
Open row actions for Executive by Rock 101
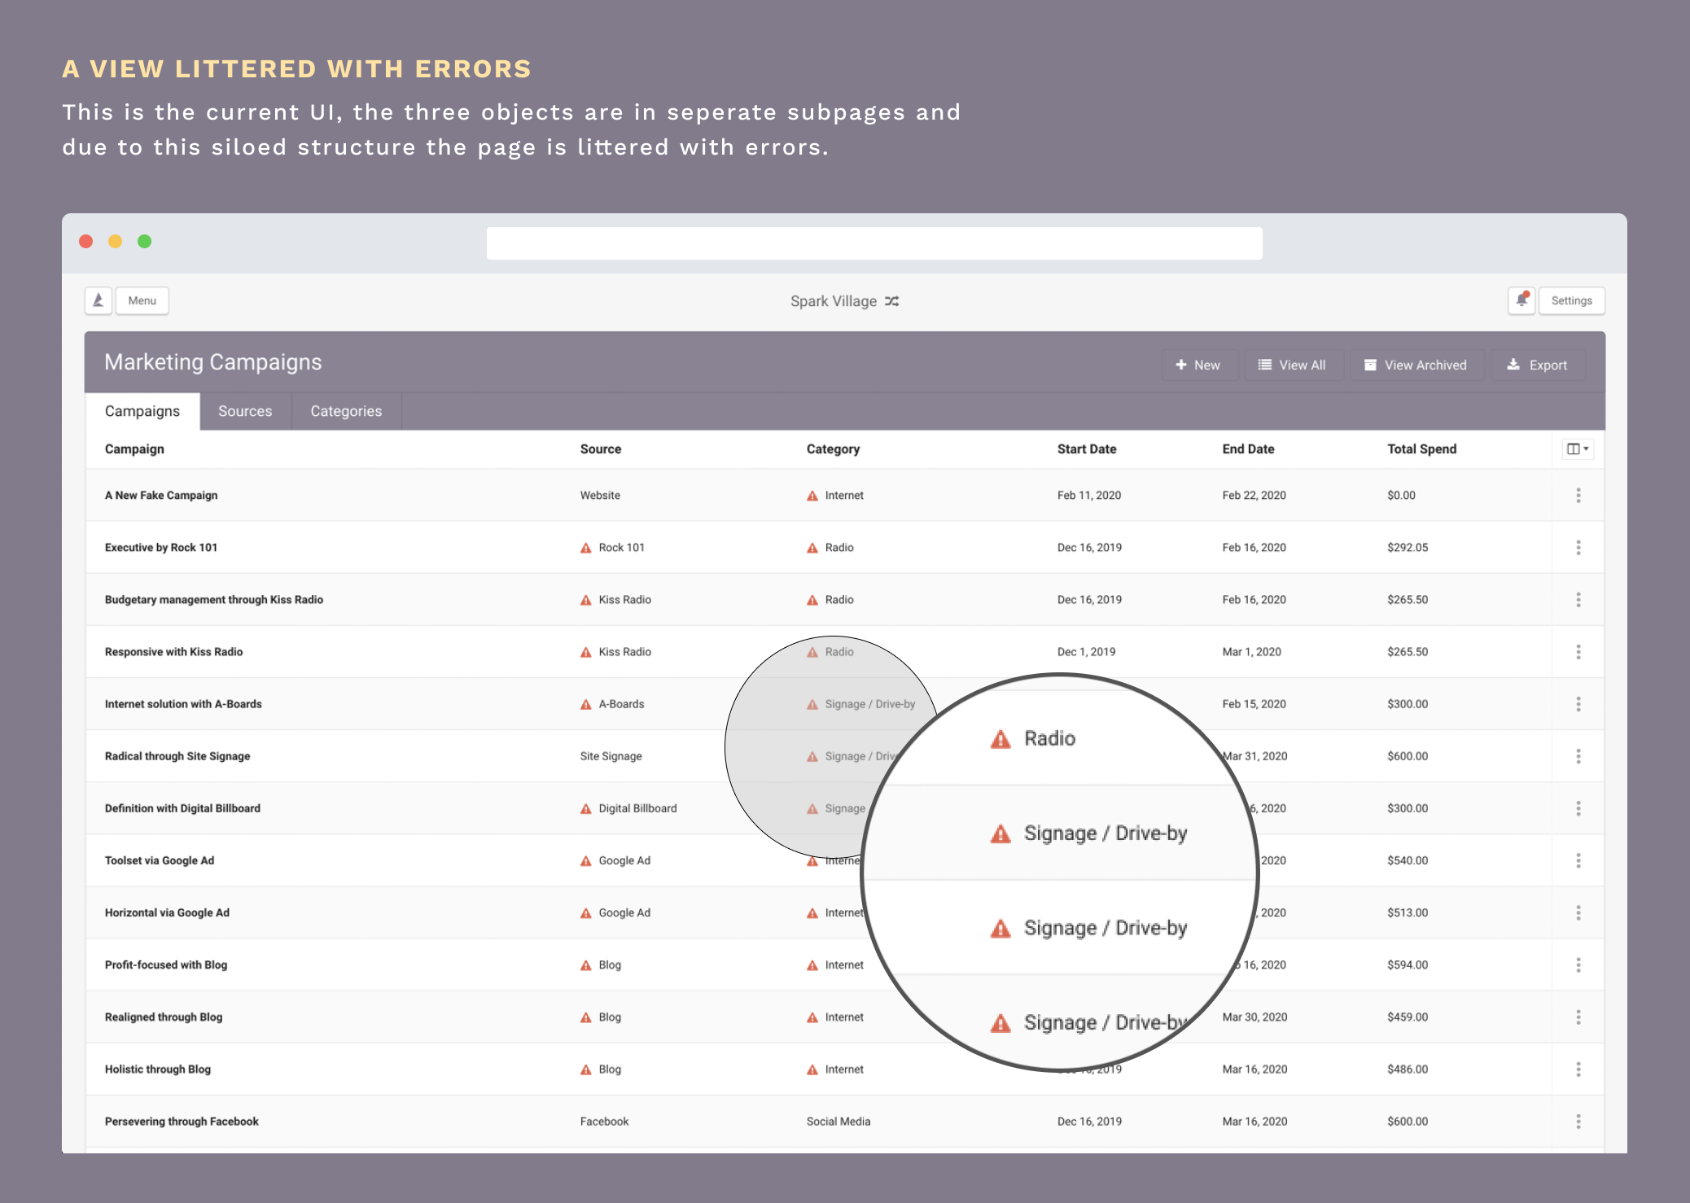(x=1578, y=547)
